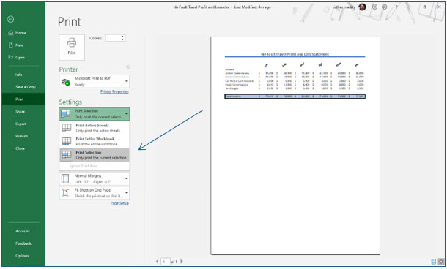The height and width of the screenshot is (269, 447).
Task: Click the Fit Sheet scaling icon
Action: (x=65, y=193)
